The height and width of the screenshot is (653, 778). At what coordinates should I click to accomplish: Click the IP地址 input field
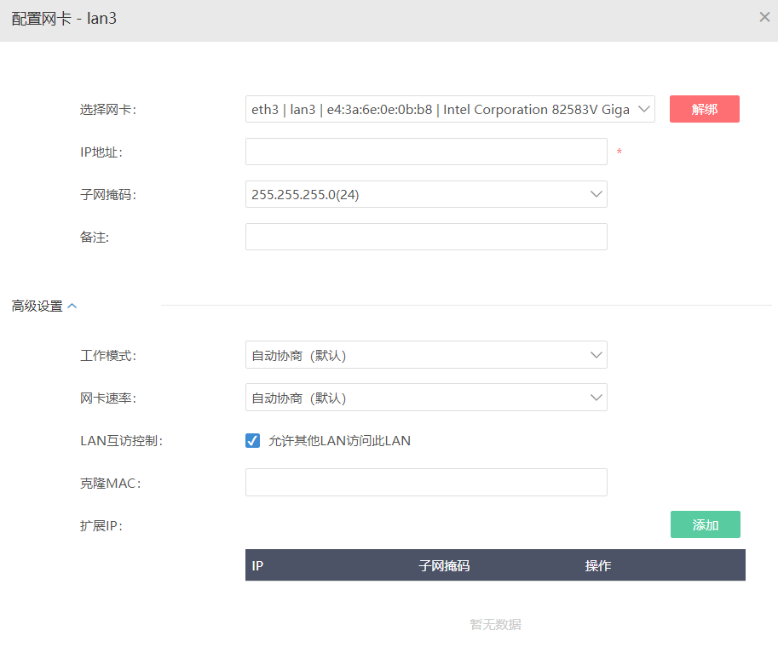tap(426, 152)
